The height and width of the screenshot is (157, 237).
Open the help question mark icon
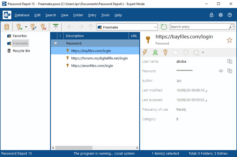tap(230, 15)
